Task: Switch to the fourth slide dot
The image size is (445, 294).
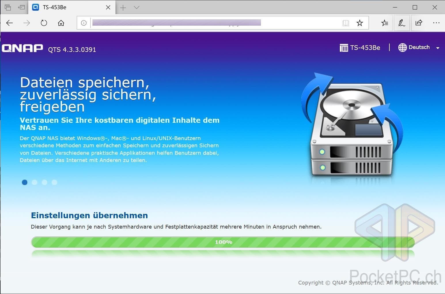Action: coord(54,182)
